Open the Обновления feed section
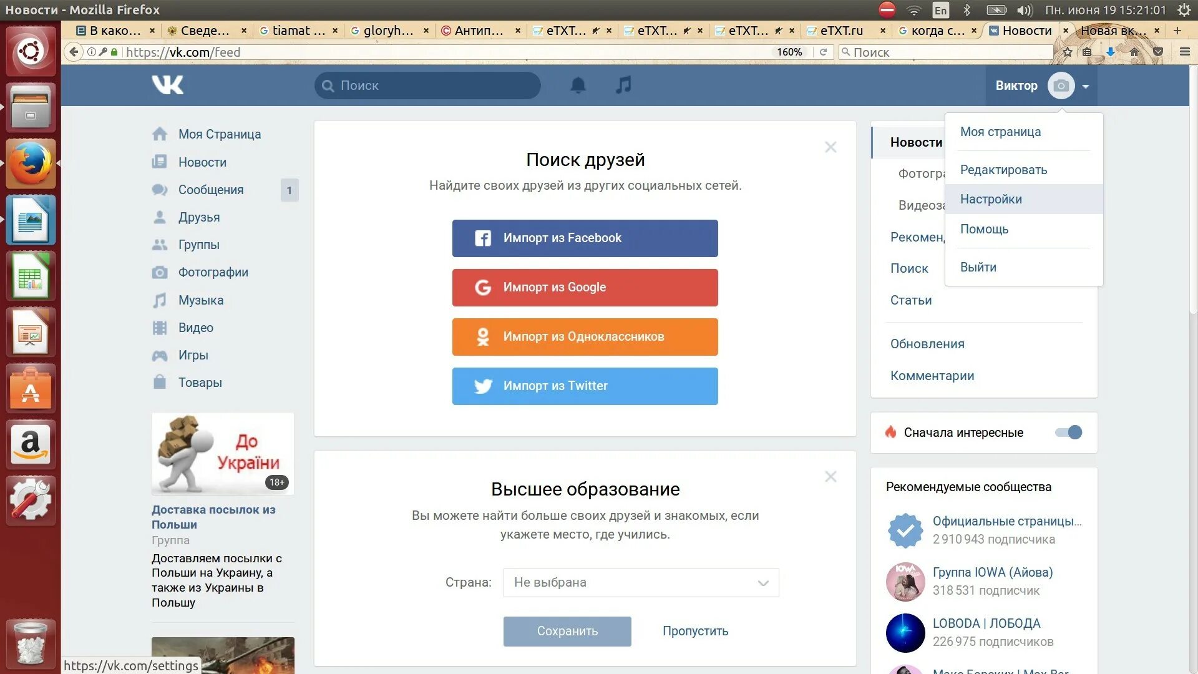1198x674 pixels. coord(927,344)
